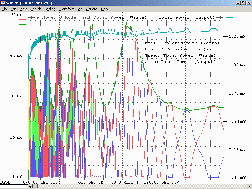This screenshot has width=252, height=189.
Task: Open the Options menu
Action: [x=92, y=9]
